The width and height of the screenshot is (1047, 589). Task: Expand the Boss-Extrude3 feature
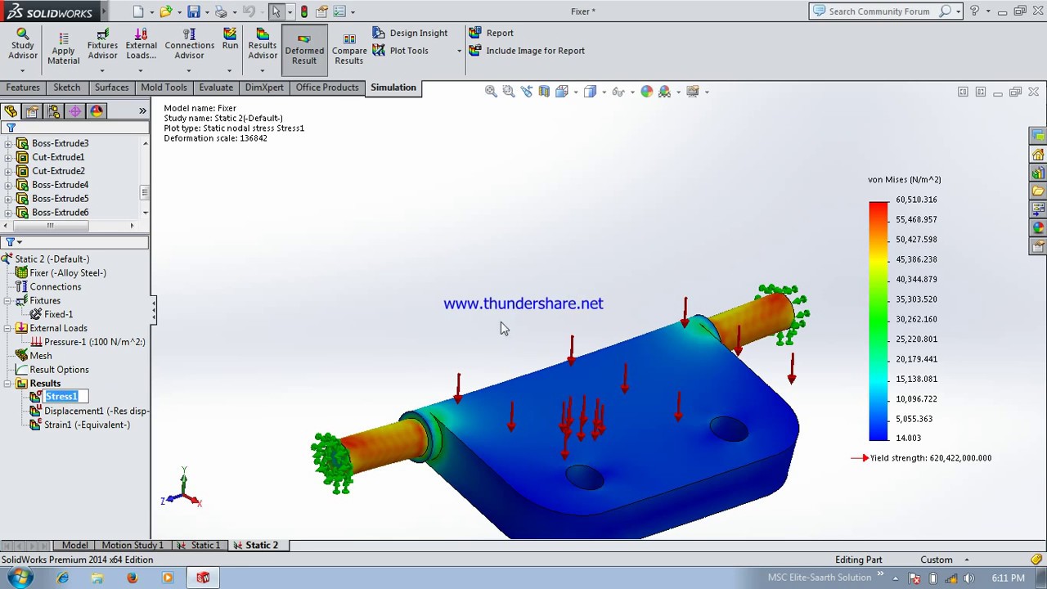[x=8, y=143]
